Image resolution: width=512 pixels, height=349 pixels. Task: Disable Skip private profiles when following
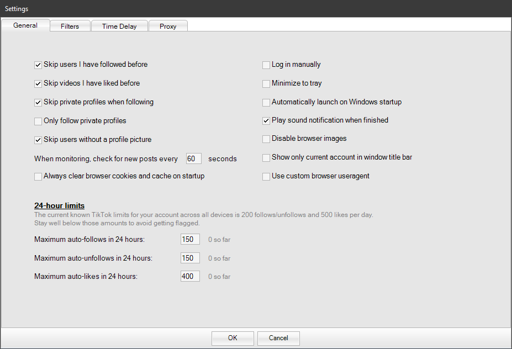click(38, 102)
